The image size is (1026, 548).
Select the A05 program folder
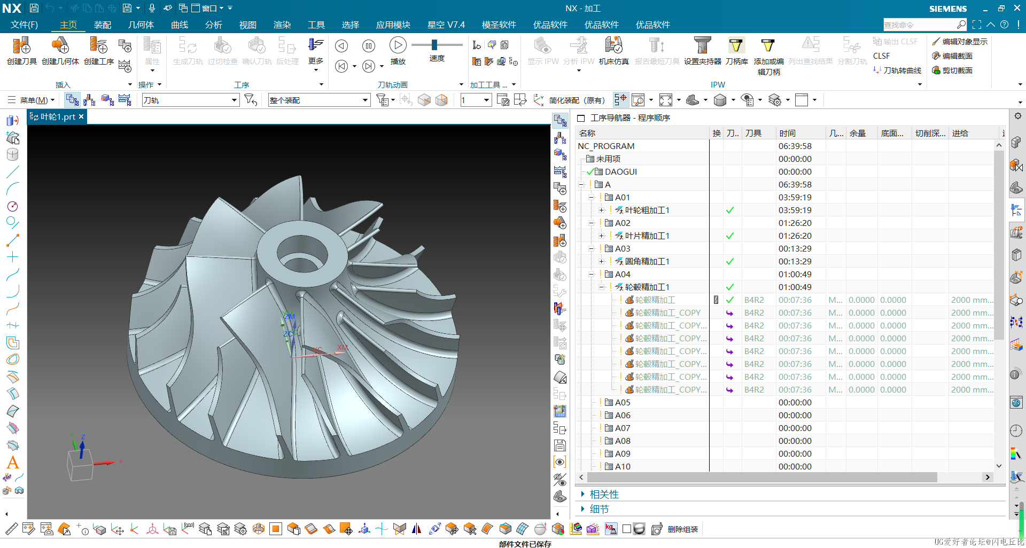pos(623,402)
